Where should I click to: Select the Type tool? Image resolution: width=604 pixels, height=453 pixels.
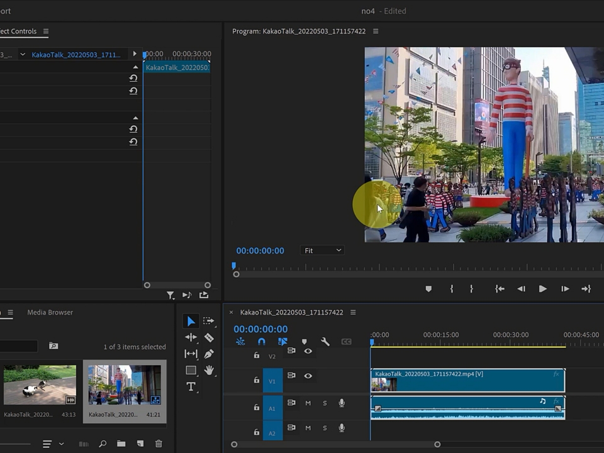point(191,386)
